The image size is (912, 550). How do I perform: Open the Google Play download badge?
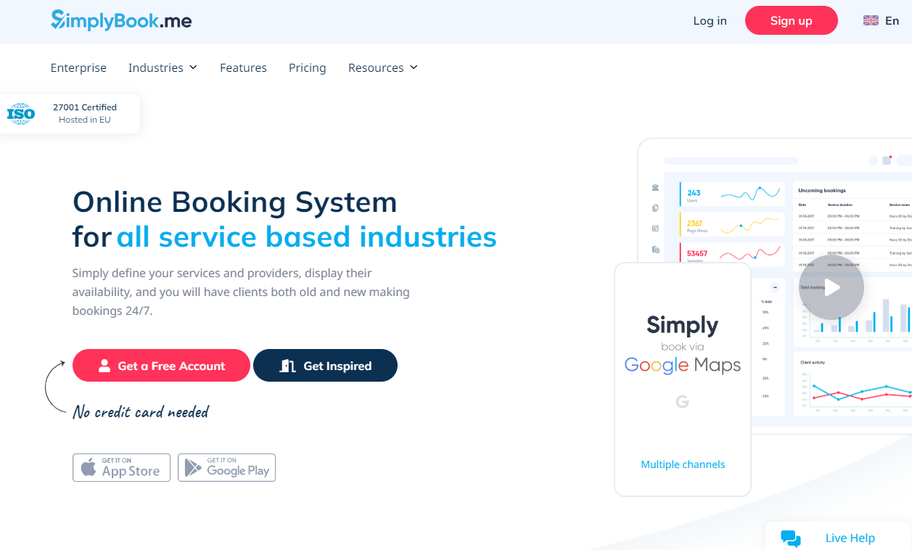[x=226, y=467]
